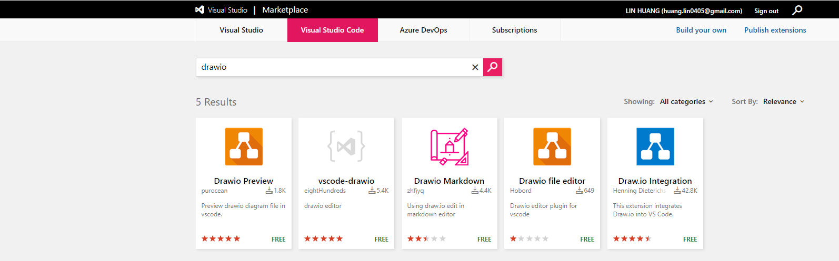Click publisher name Hobord
This screenshot has height=261, width=839.
coord(521,191)
